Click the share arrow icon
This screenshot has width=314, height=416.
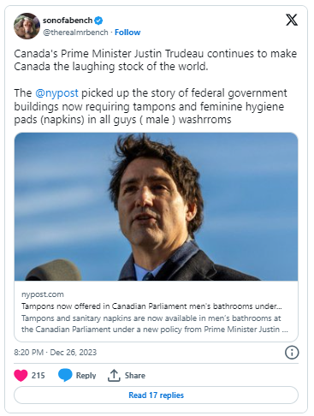point(114,375)
